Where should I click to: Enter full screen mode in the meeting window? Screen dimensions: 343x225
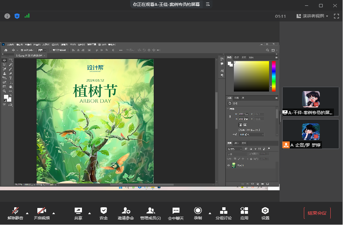click(x=336, y=16)
